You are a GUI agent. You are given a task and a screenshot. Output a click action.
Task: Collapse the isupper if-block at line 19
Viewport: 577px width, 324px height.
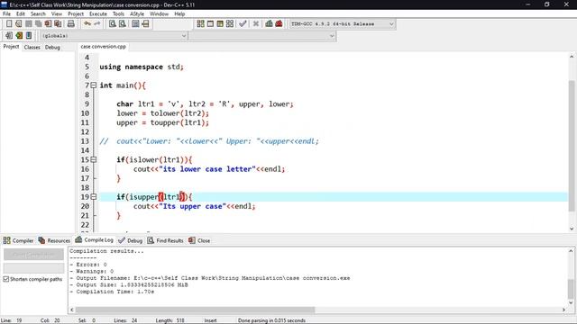(94, 197)
